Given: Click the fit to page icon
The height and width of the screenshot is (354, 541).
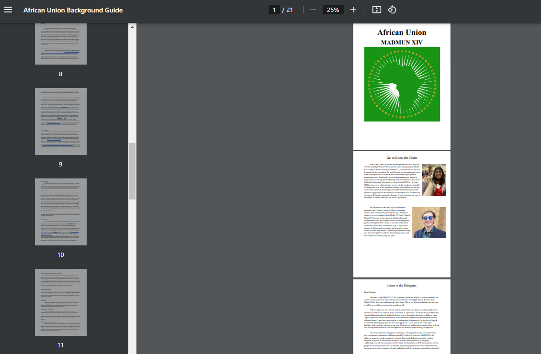Looking at the screenshot, I should 376,10.
